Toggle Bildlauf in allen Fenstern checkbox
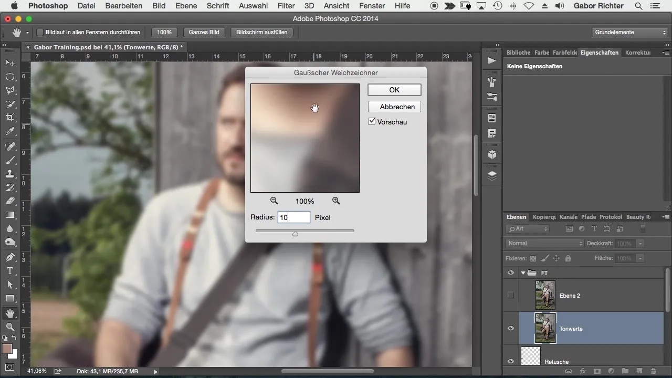 (40, 33)
